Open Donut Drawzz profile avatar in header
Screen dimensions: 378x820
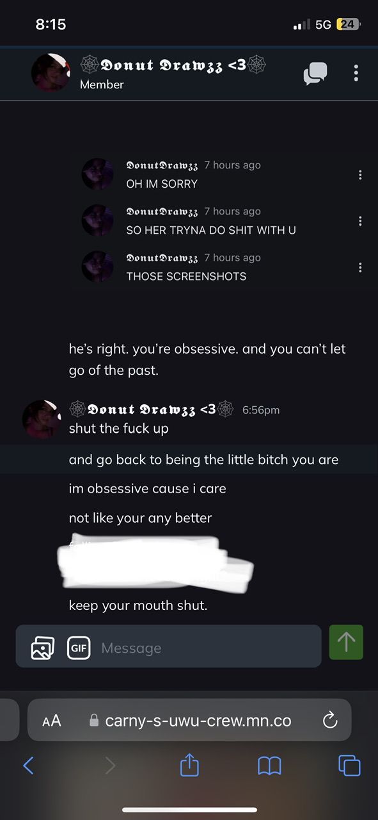(51, 72)
